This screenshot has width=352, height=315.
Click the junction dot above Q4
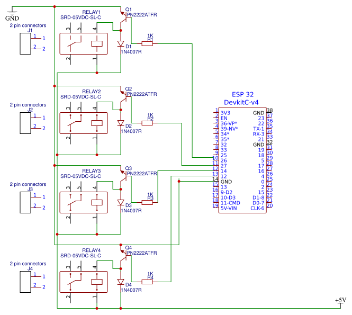point(121,245)
